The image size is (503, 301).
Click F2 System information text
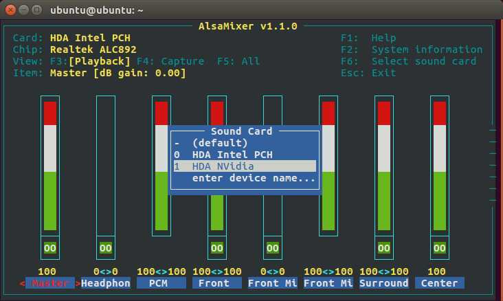tap(412, 49)
